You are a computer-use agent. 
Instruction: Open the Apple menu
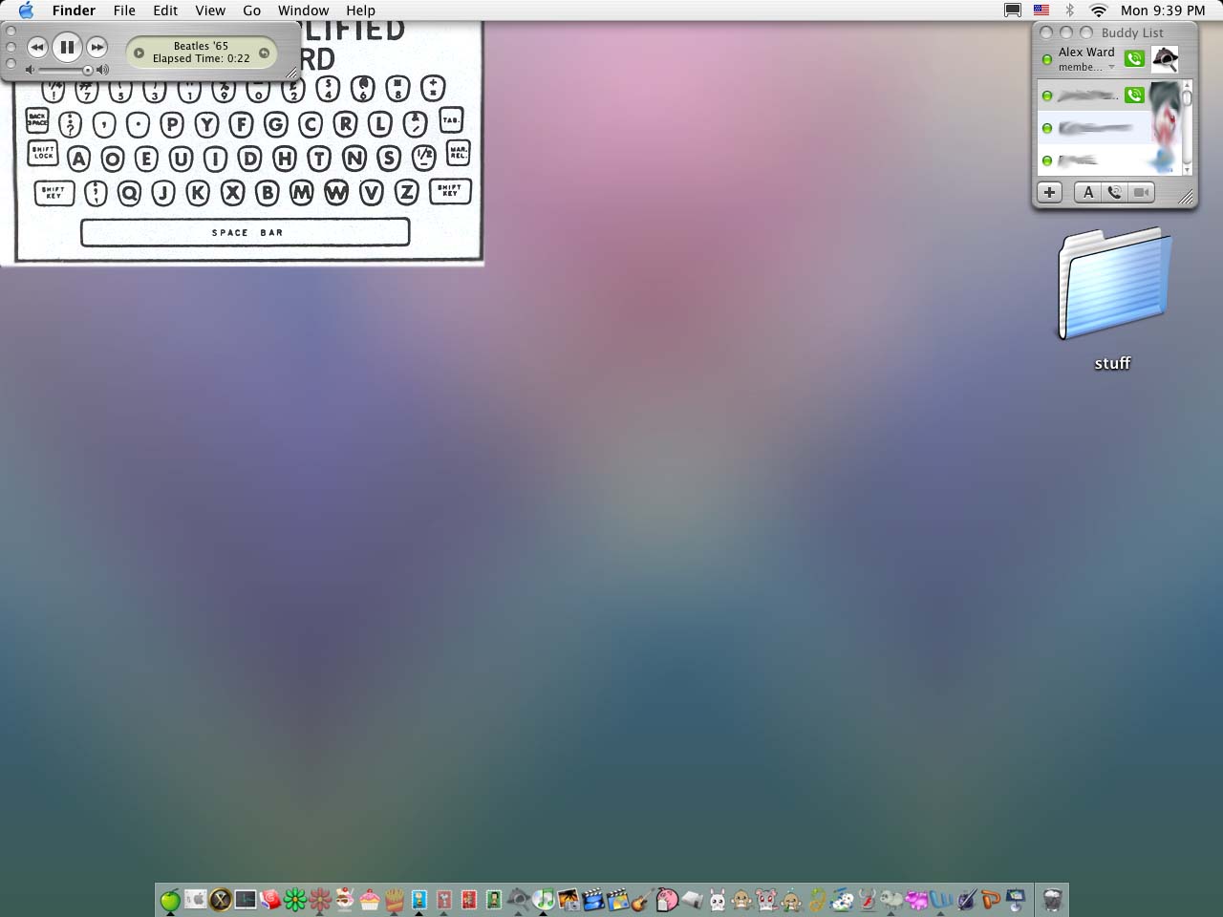(26, 11)
